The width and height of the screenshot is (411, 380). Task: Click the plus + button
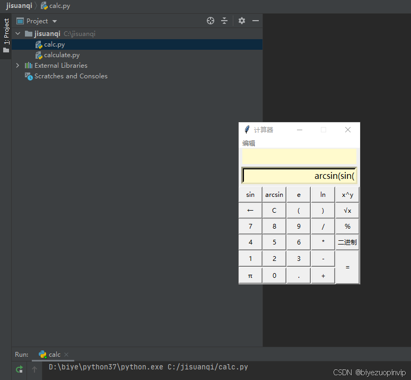click(323, 275)
